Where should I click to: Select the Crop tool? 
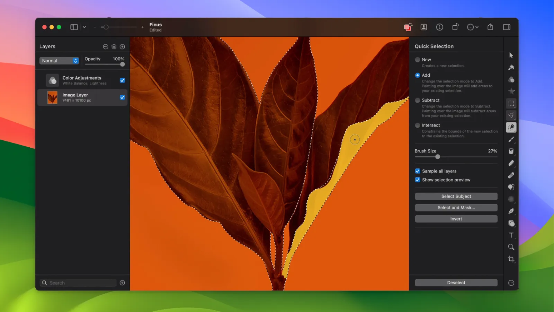pos(511,259)
